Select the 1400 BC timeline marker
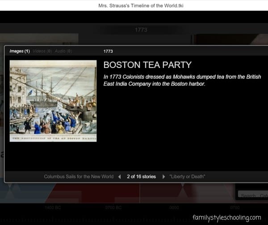 pos(53,208)
